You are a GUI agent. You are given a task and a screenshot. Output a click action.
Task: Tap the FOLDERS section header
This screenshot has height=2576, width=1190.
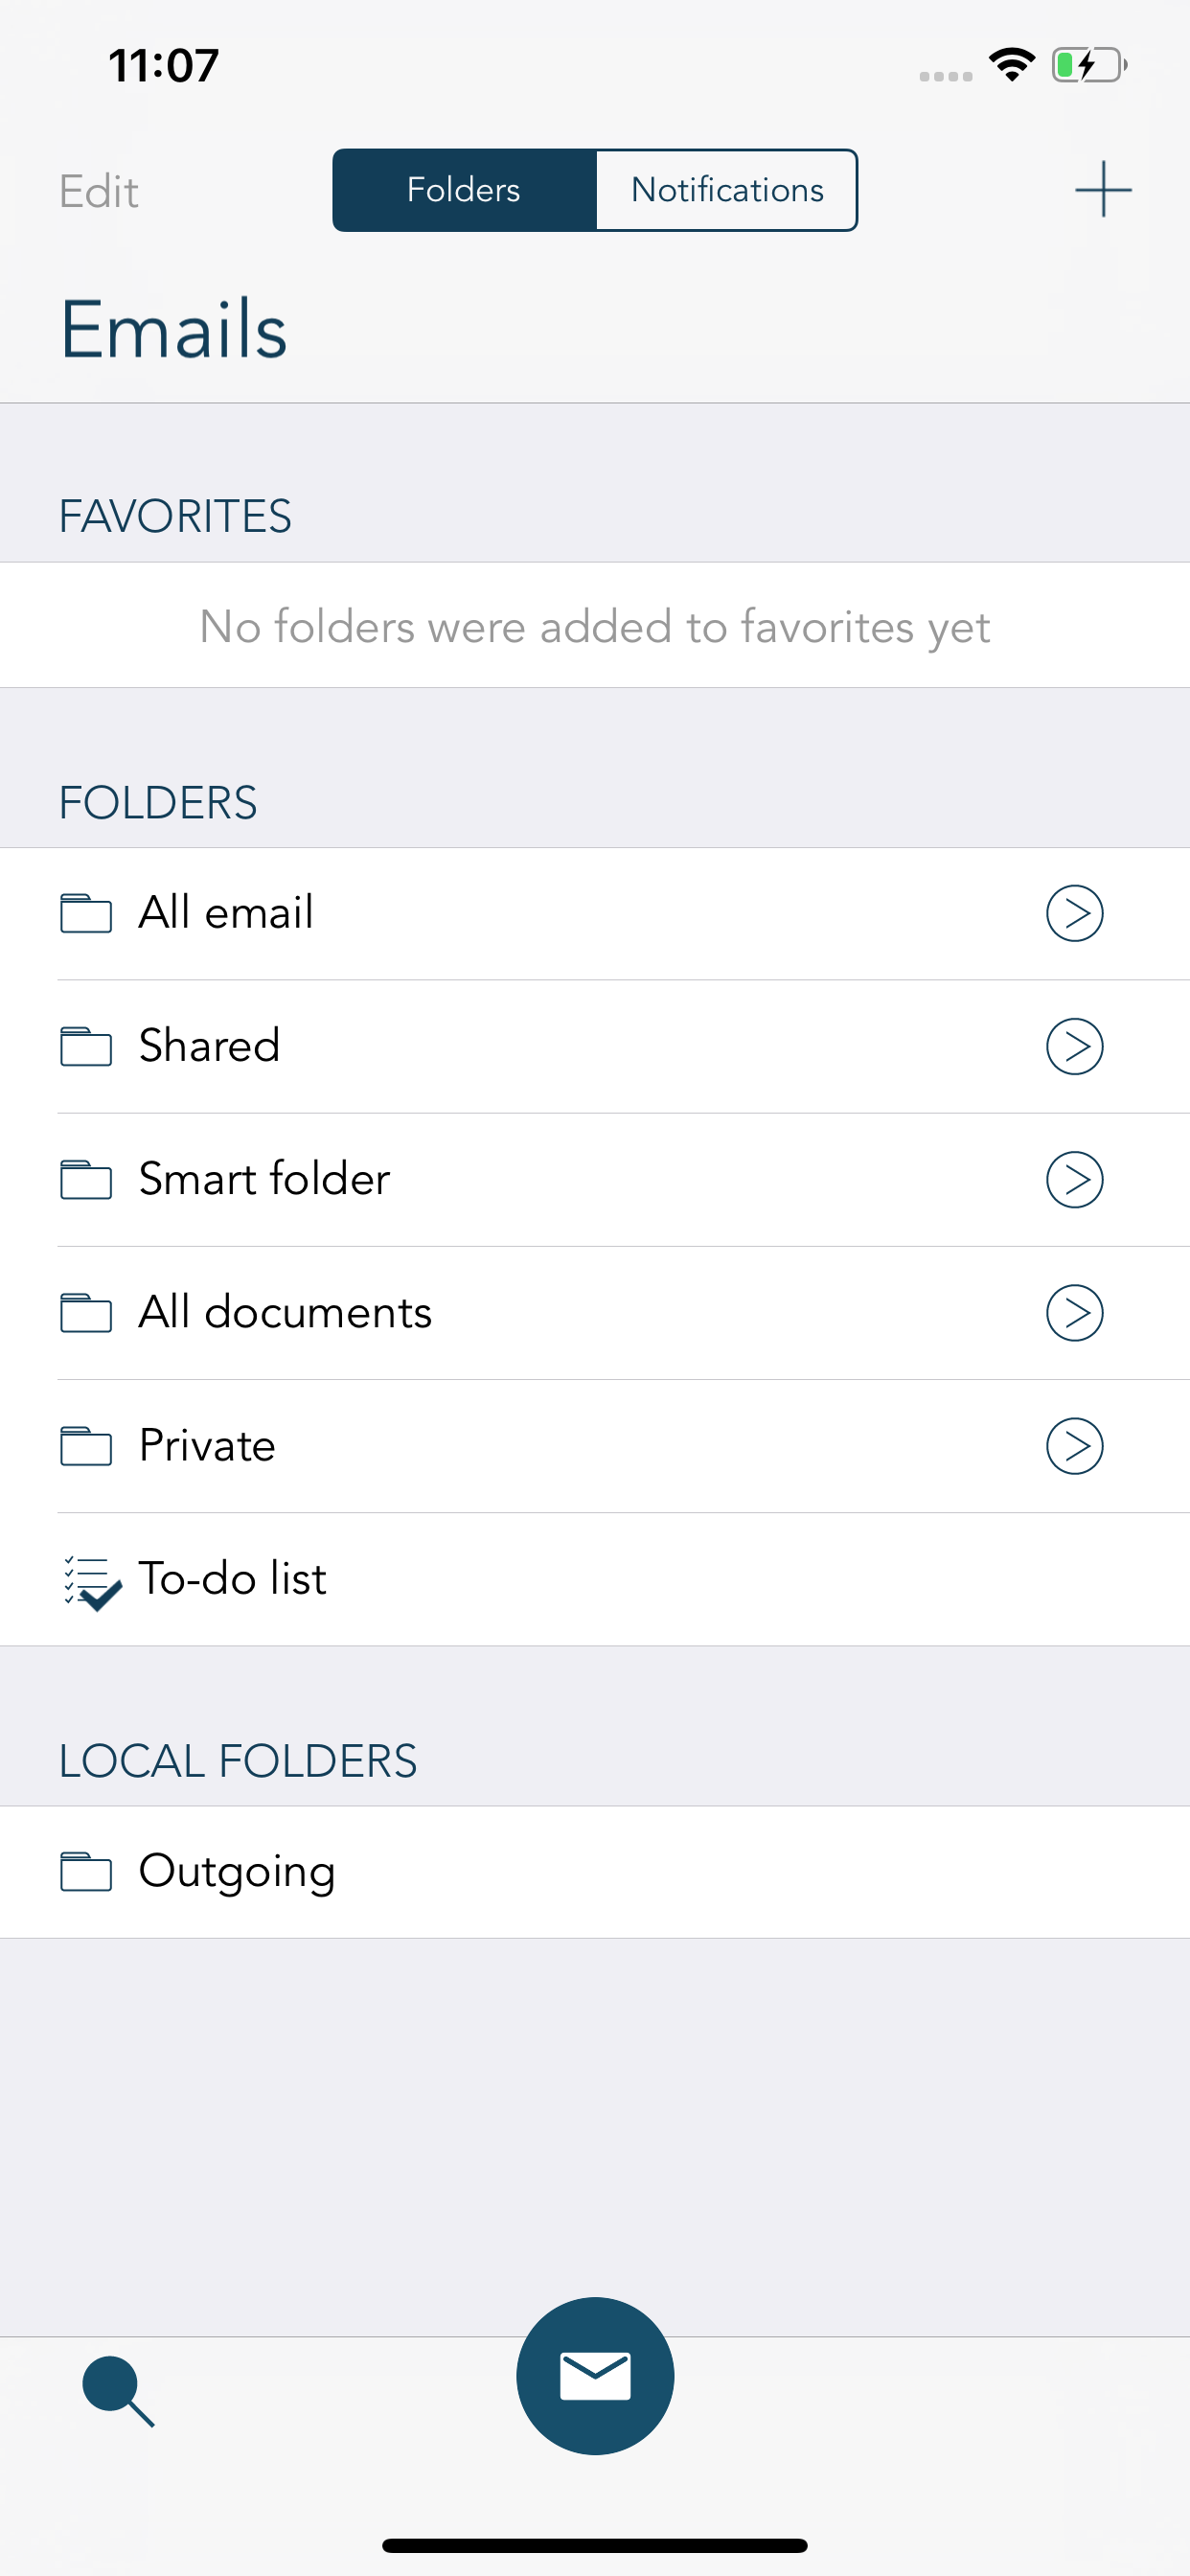tap(158, 803)
